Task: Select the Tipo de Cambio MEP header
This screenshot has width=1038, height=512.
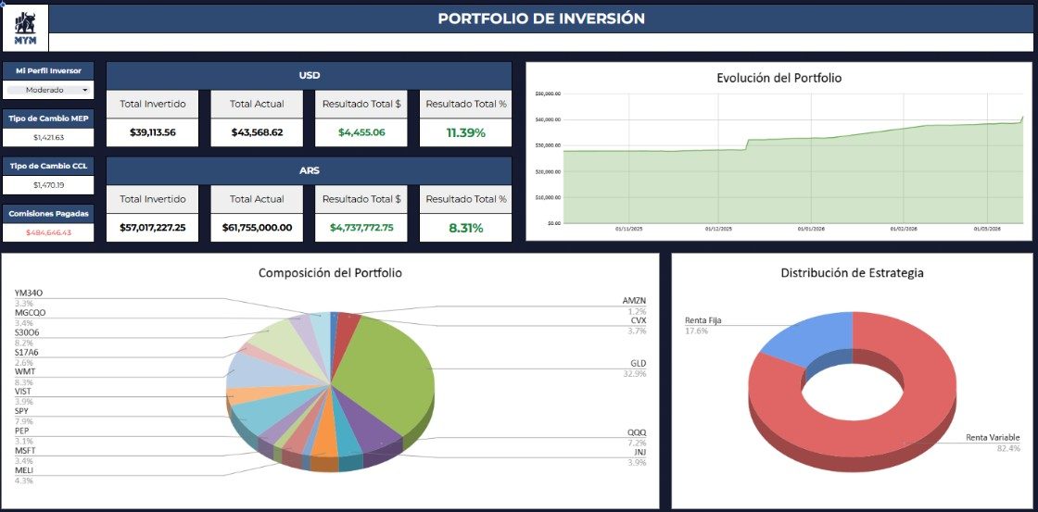Action: click(x=48, y=119)
